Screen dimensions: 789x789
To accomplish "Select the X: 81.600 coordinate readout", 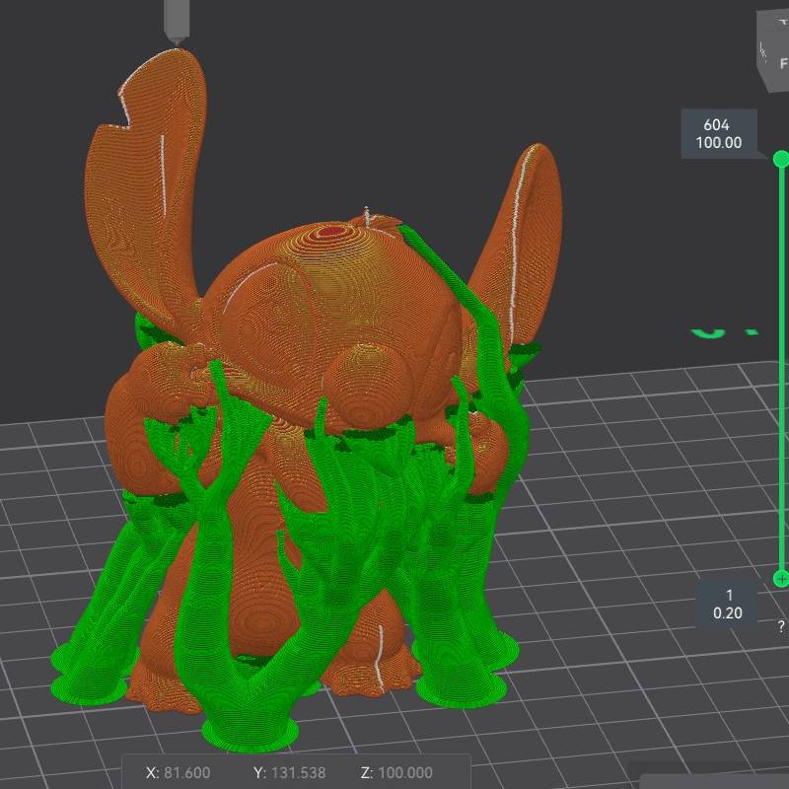I will click(179, 772).
